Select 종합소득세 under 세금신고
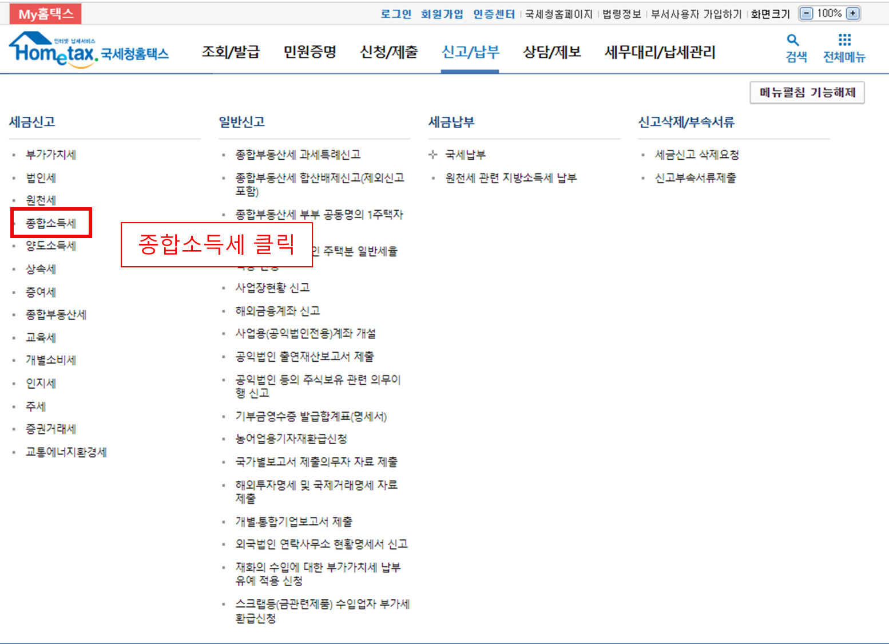This screenshot has height=644, width=889. [x=50, y=223]
